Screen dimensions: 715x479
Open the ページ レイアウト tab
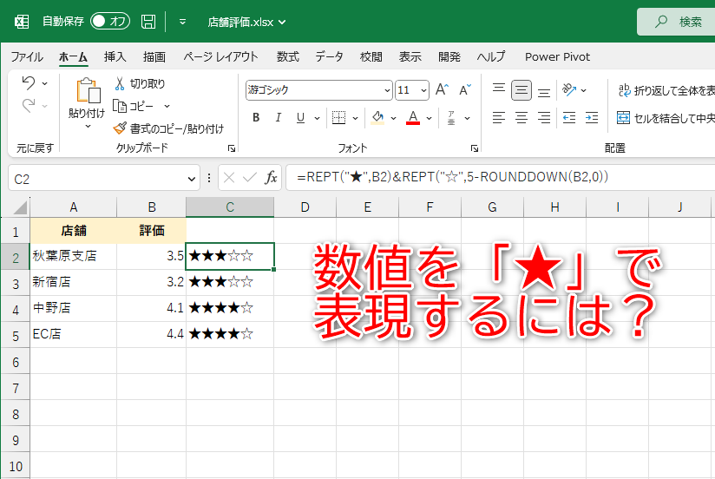click(x=220, y=57)
